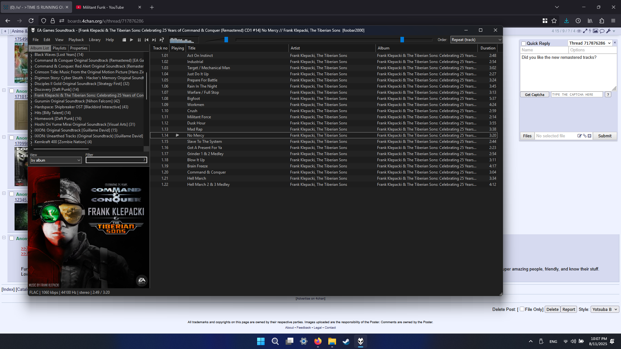Pause playback in foobar2000
The height and width of the screenshot is (349, 621).
(139, 40)
